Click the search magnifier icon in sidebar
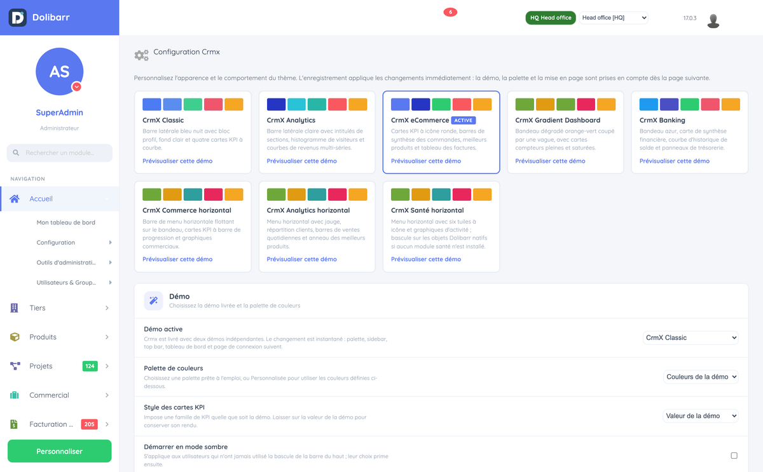763x472 pixels. coord(17,153)
